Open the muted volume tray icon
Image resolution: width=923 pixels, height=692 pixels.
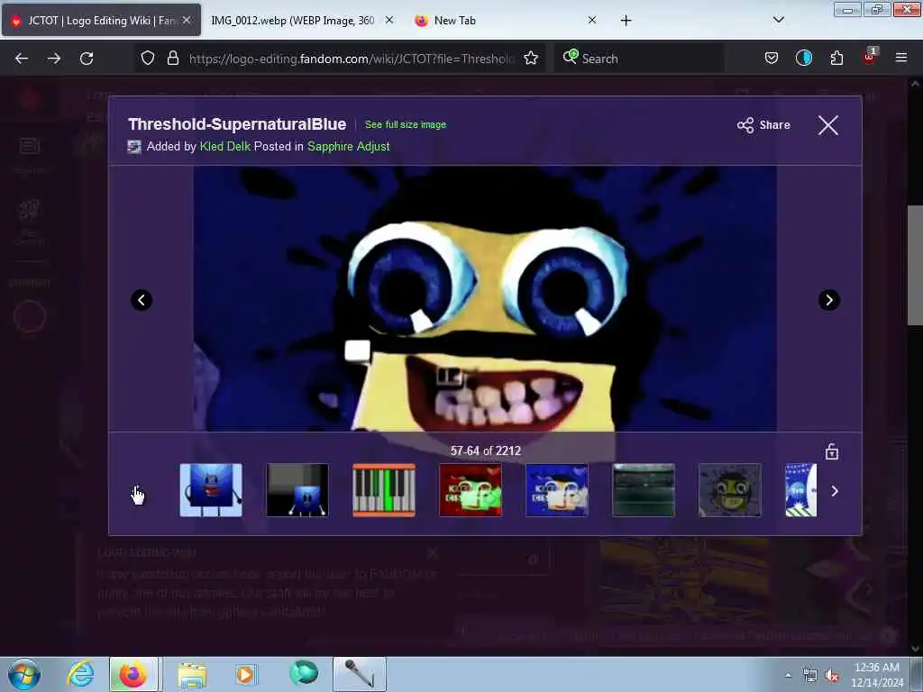coord(832,676)
